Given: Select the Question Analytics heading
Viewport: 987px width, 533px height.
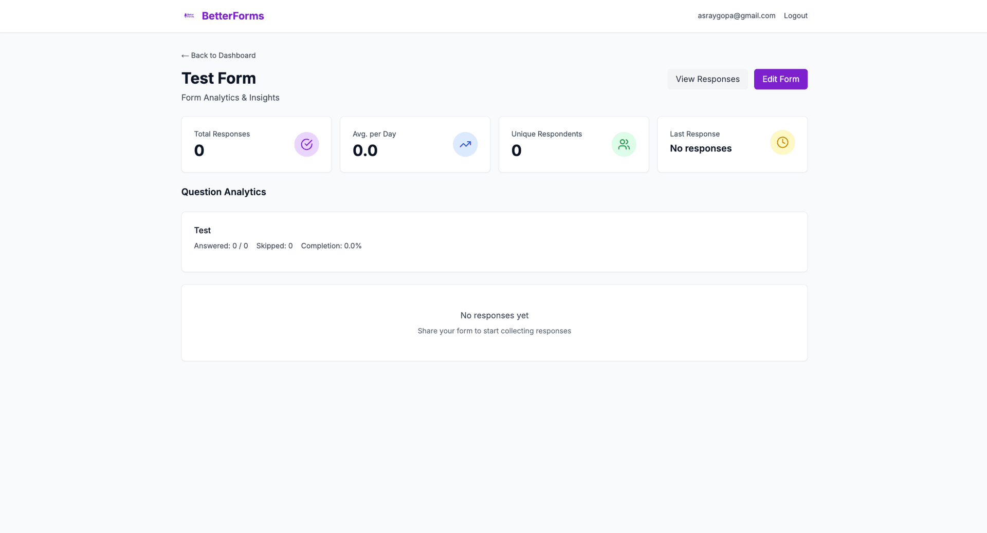Looking at the screenshot, I should click(224, 192).
